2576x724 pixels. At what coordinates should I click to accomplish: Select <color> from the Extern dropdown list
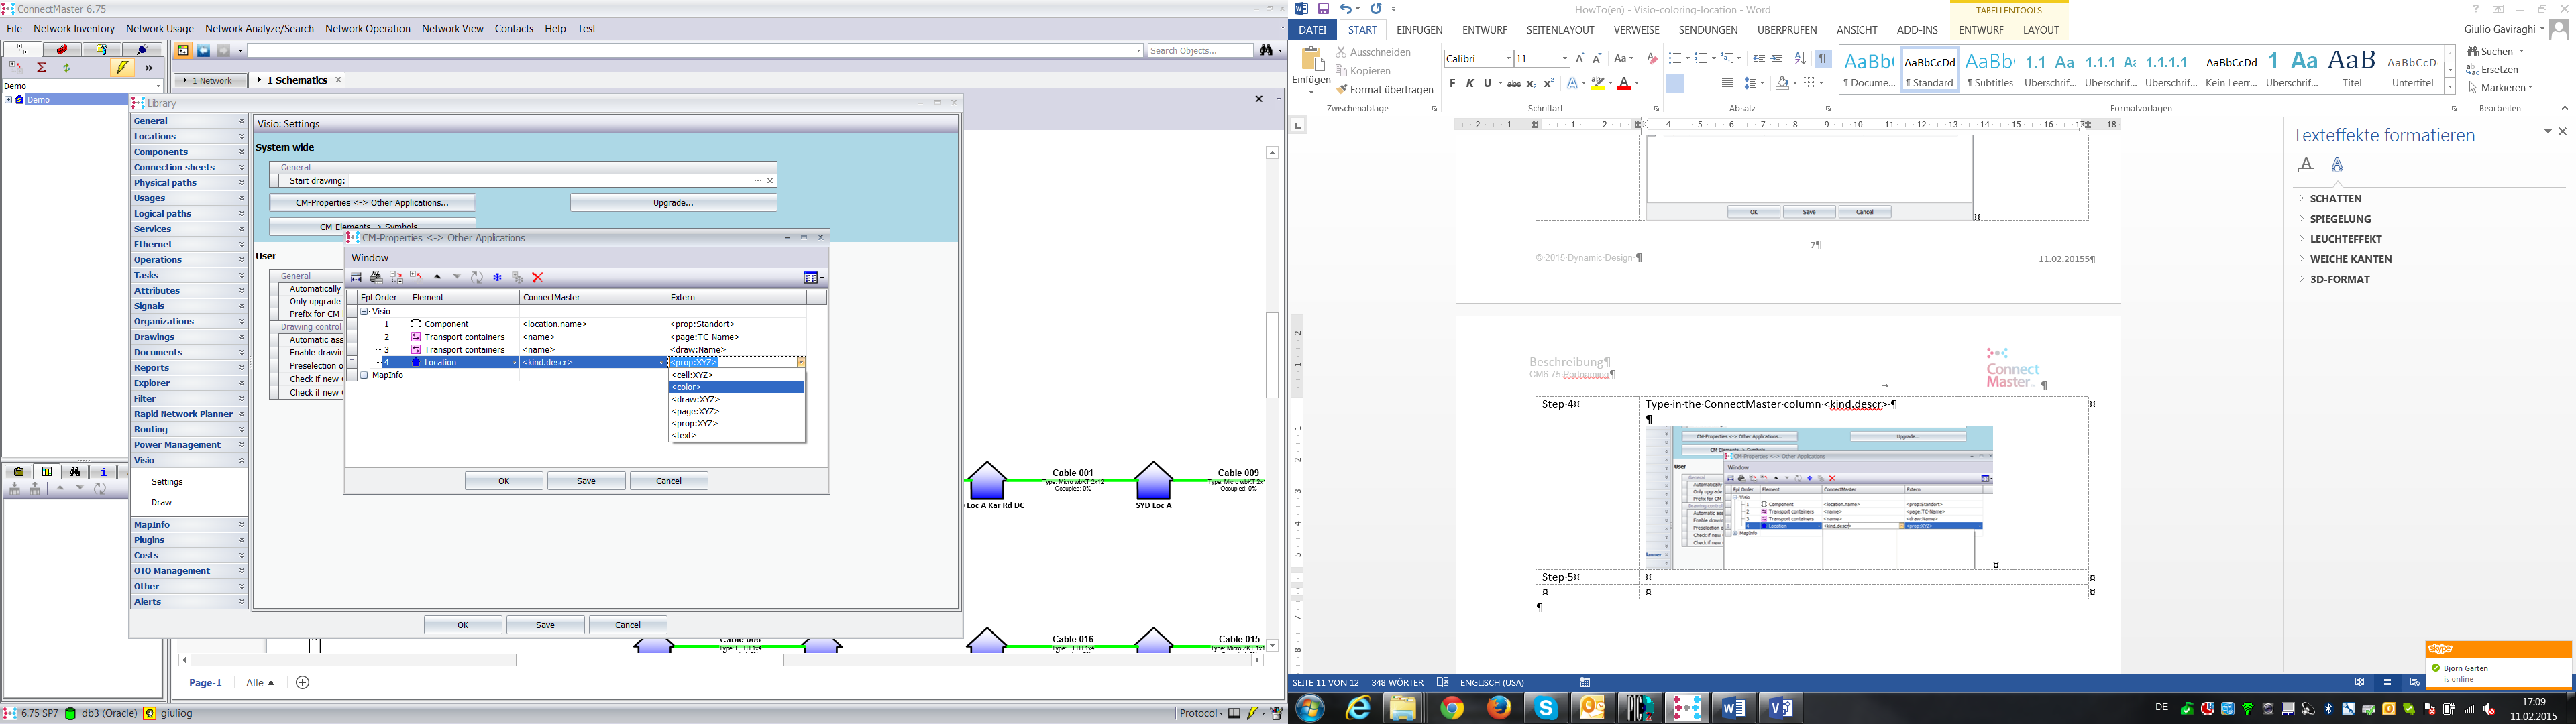(737, 387)
